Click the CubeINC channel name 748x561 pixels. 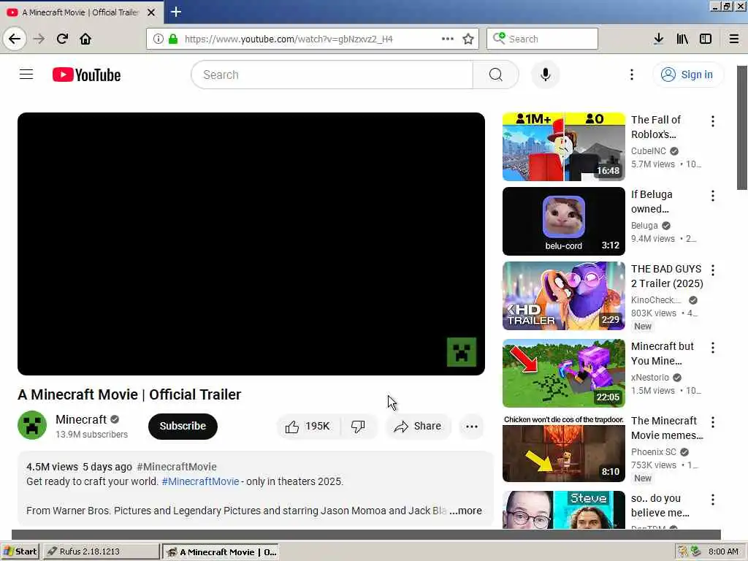(649, 150)
